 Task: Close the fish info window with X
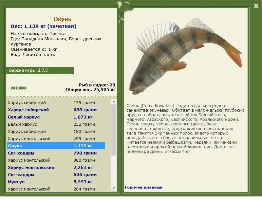pyautogui.click(x=256, y=6)
